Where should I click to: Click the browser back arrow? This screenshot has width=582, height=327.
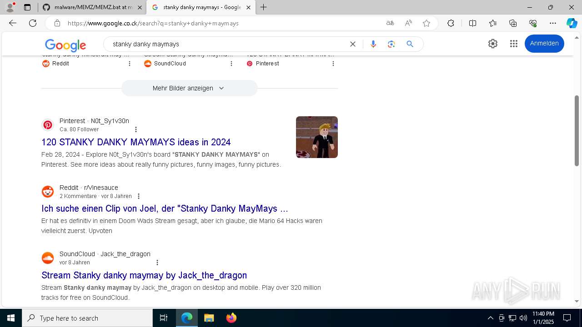[x=13, y=23]
